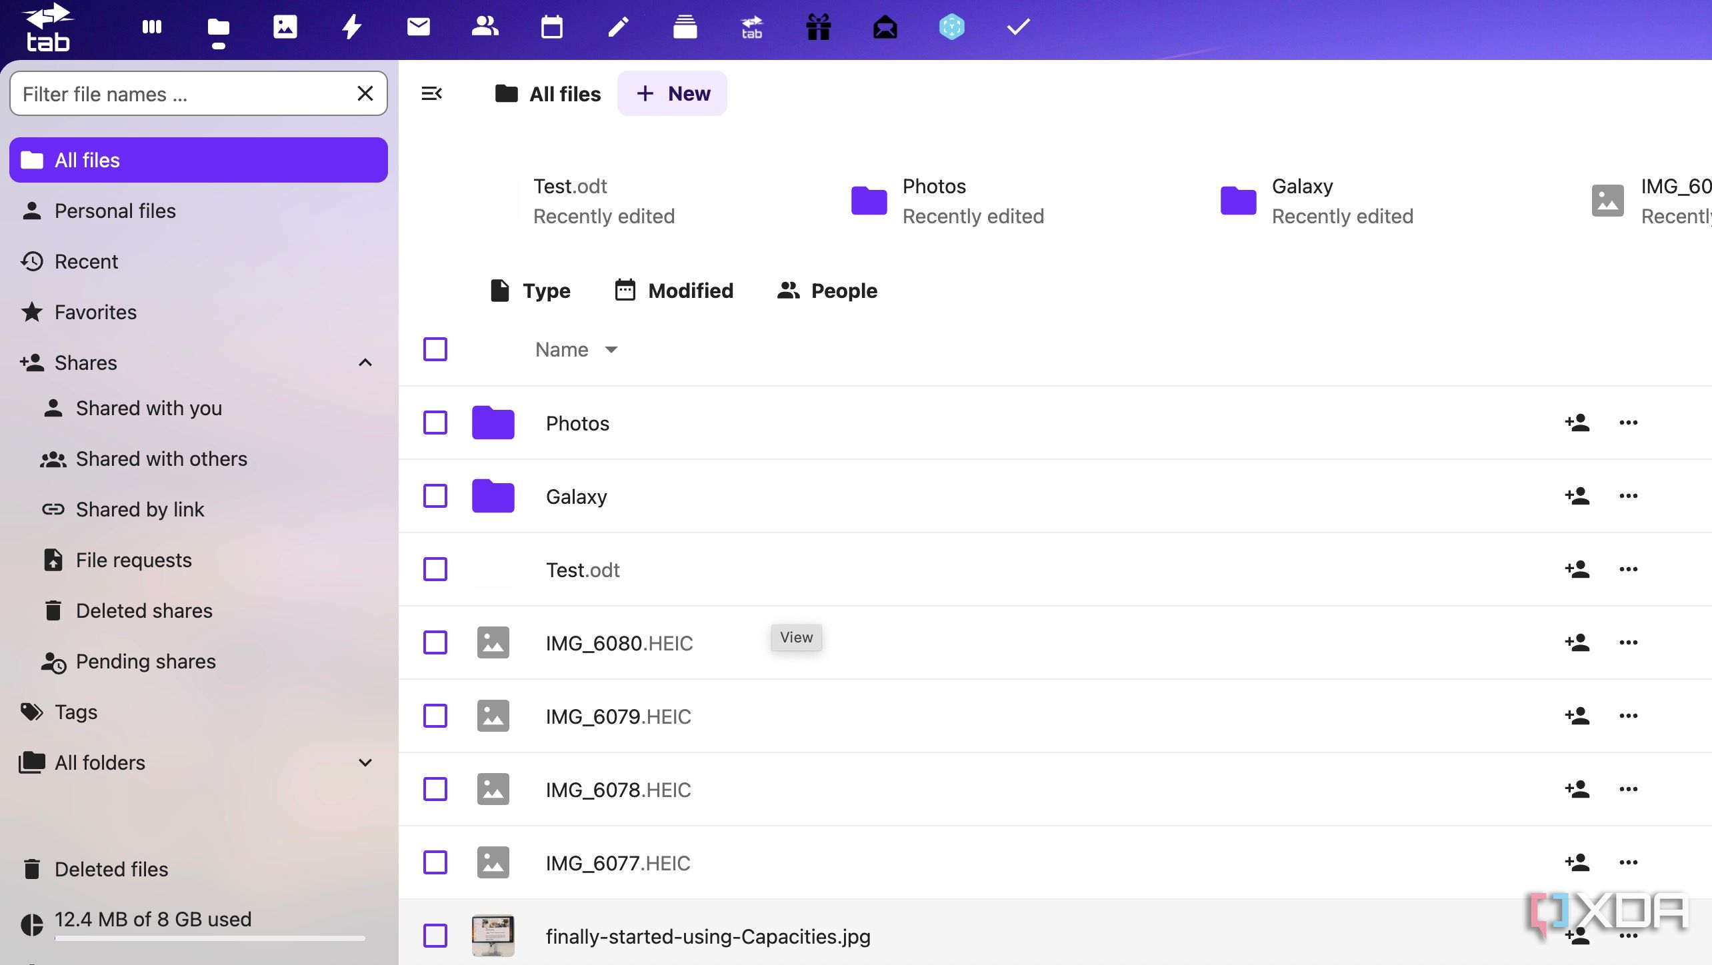Open the Dashboard app from the toolbar

pyautogui.click(x=152, y=27)
